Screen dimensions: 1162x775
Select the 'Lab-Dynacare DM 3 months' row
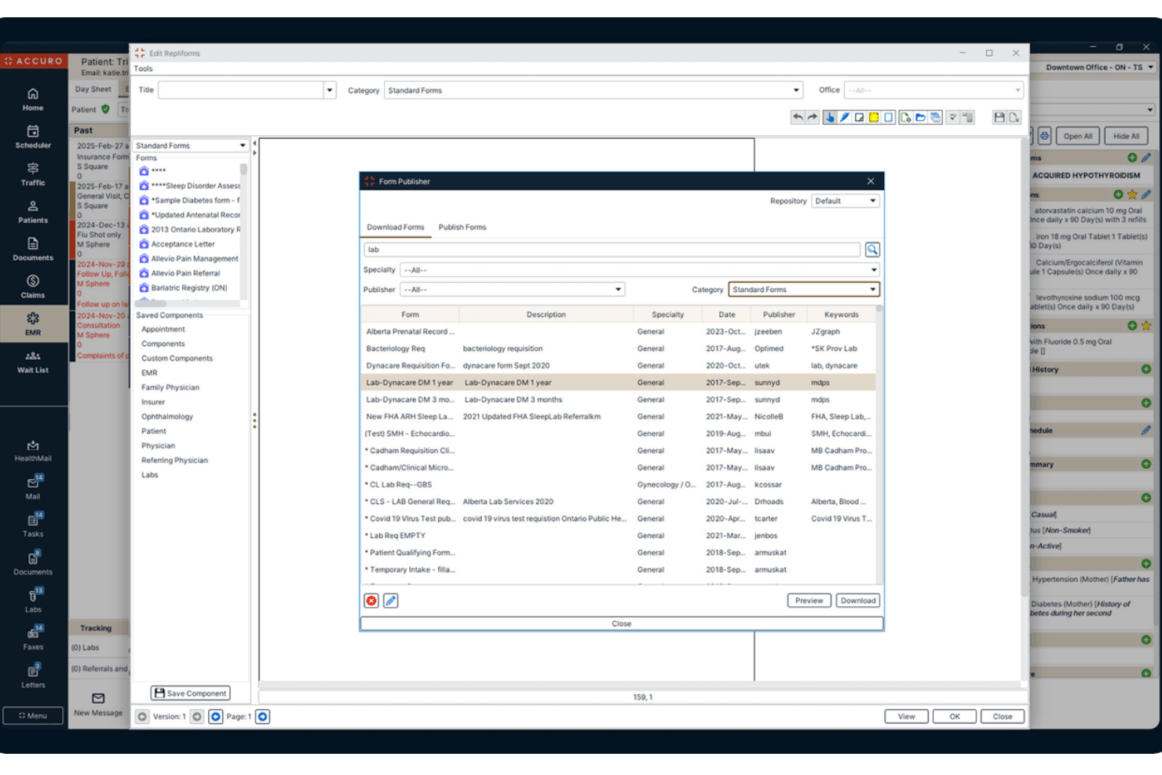(x=619, y=400)
